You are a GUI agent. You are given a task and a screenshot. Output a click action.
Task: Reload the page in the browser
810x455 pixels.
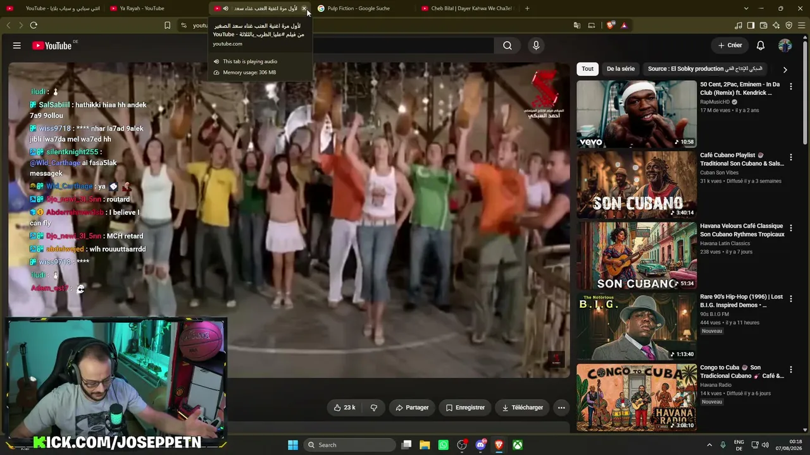click(x=34, y=25)
